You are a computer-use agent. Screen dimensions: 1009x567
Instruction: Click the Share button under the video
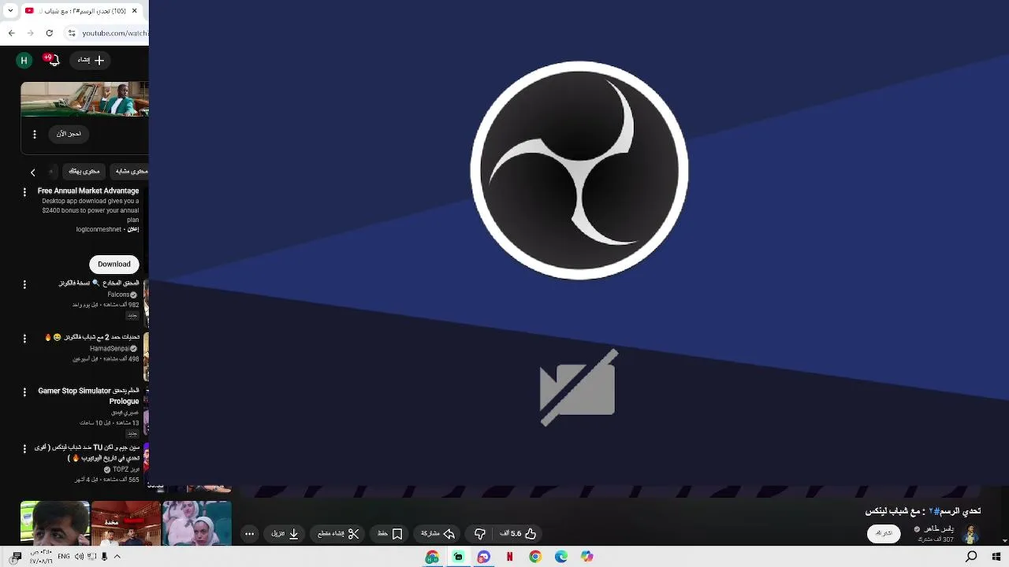click(438, 534)
